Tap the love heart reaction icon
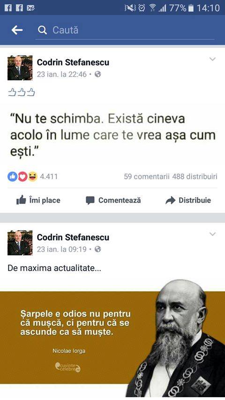 coord(22,176)
